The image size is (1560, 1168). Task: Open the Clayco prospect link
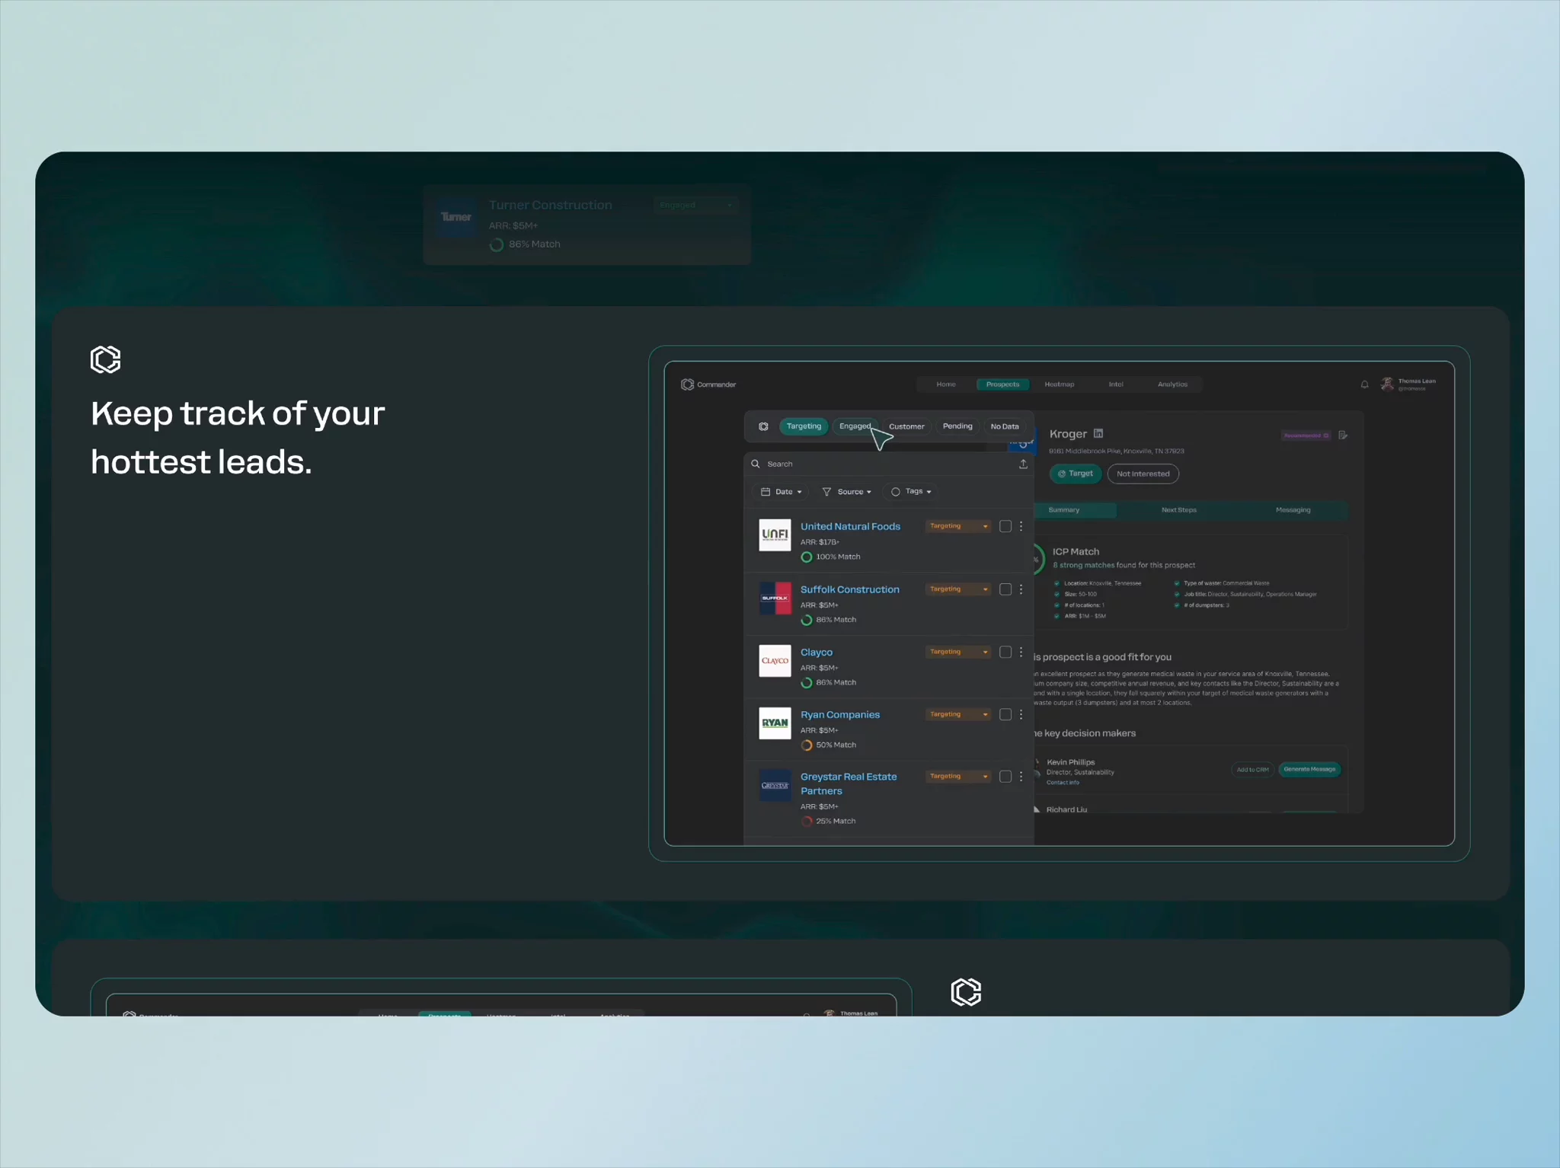coord(817,653)
